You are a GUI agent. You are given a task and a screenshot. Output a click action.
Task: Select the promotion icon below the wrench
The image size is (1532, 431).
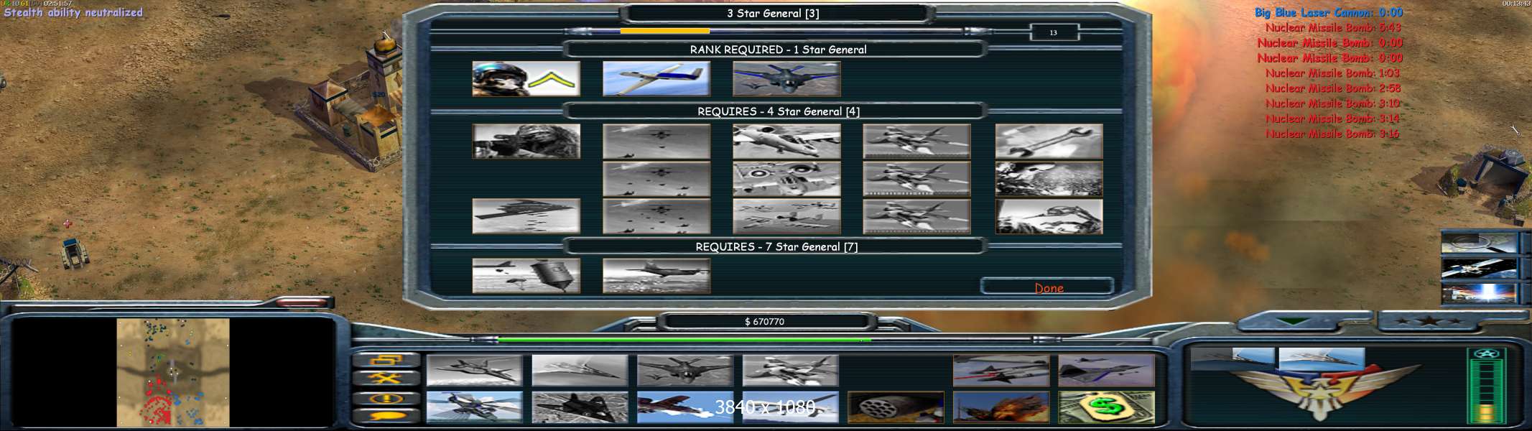pos(1049,179)
